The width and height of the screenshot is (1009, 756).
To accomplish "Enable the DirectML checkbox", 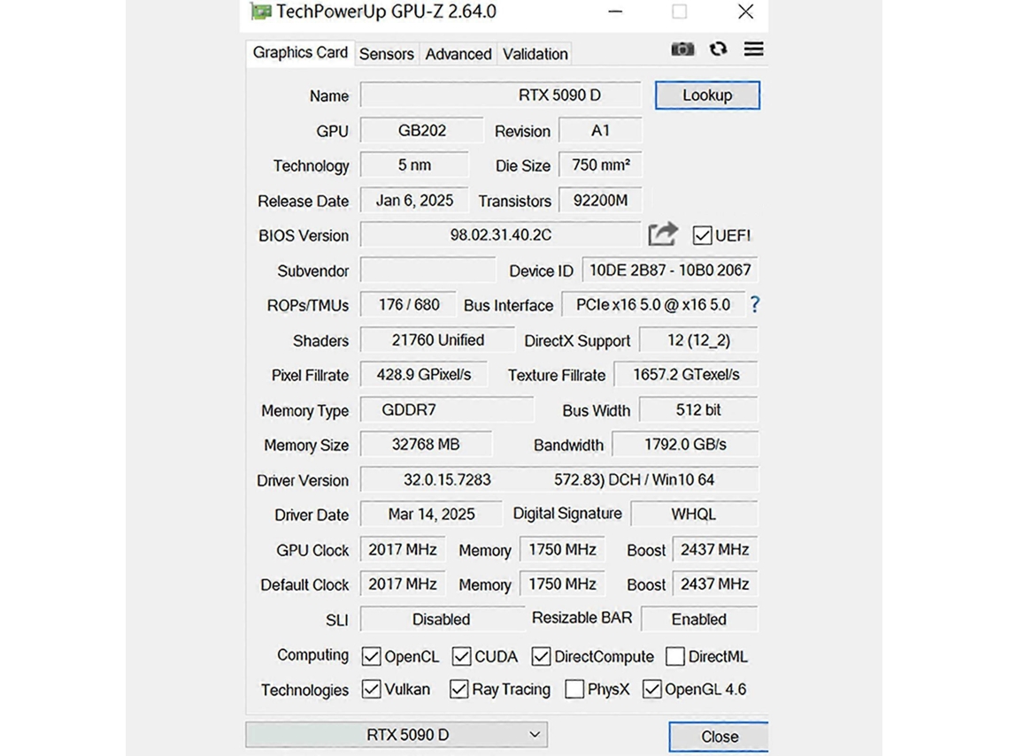I will point(674,656).
